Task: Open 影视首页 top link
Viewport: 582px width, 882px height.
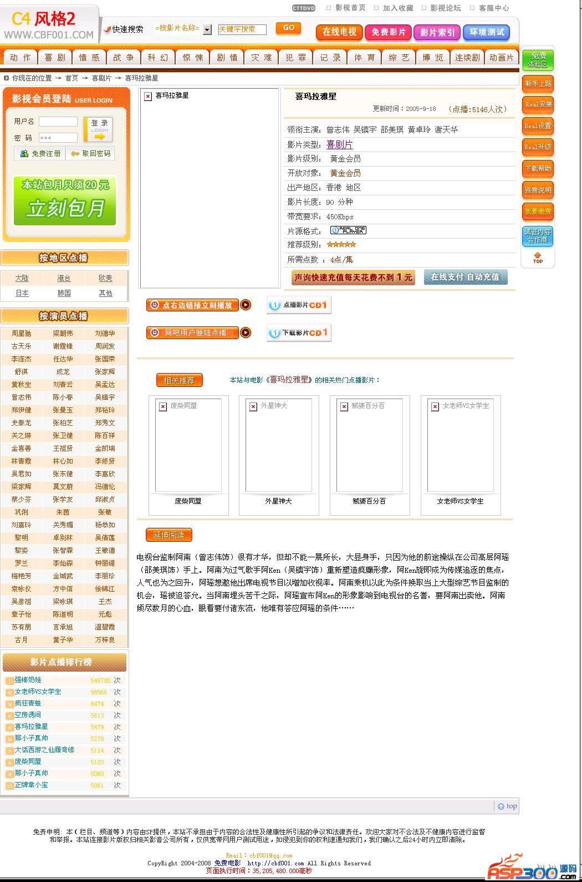Action: point(350,8)
